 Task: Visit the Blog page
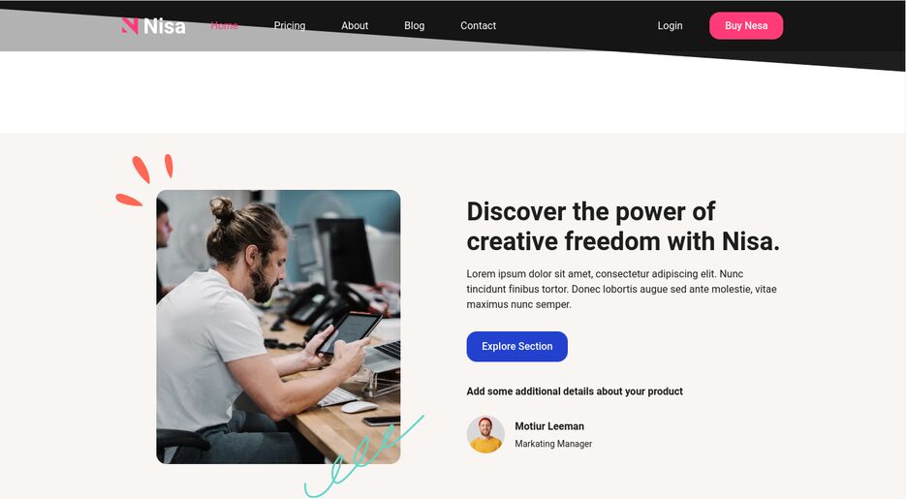[415, 25]
